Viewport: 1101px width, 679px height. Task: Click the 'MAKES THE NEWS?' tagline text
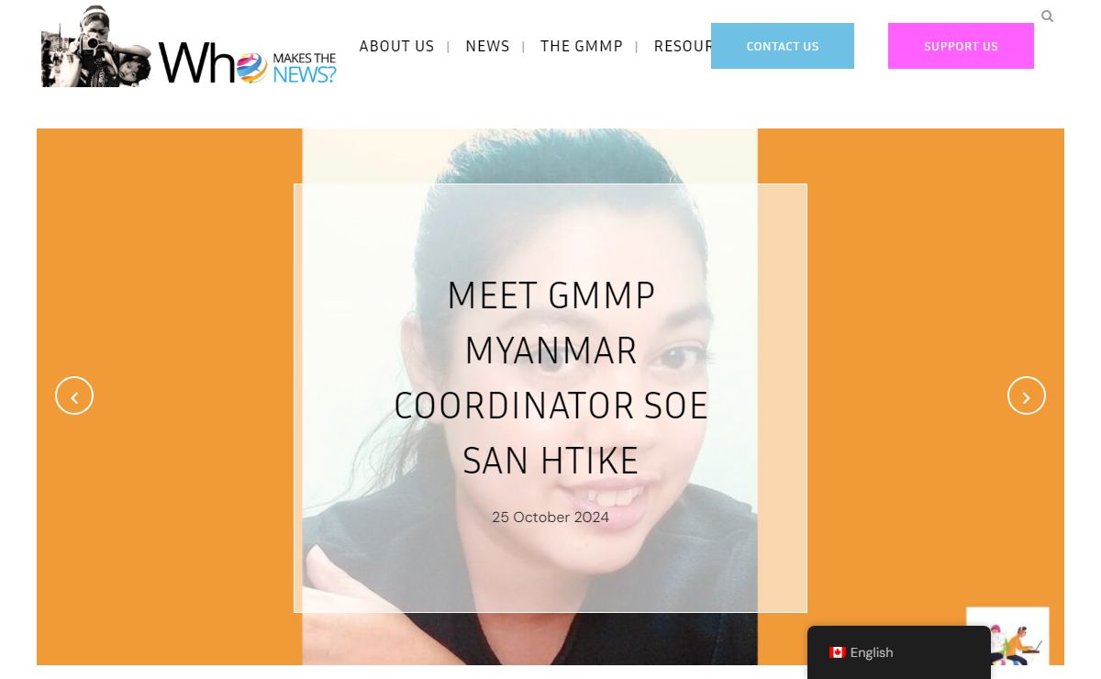tap(305, 68)
